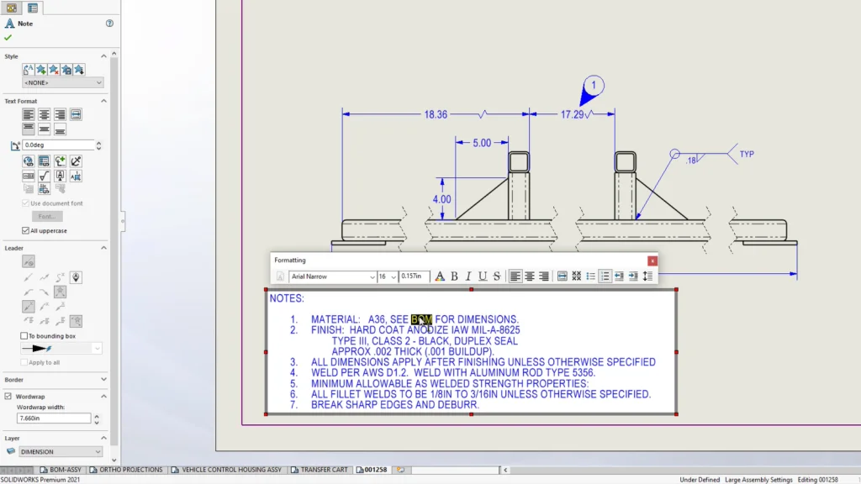Switch to the TRANSFER CART sheet tab
861x484 pixels.
(323, 470)
